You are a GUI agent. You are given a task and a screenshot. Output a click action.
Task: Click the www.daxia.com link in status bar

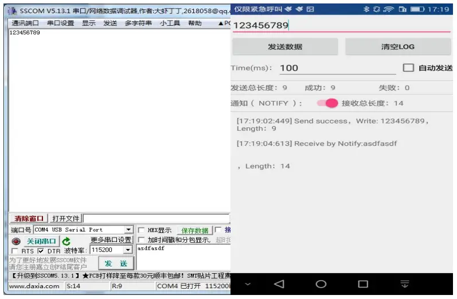pos(34,286)
